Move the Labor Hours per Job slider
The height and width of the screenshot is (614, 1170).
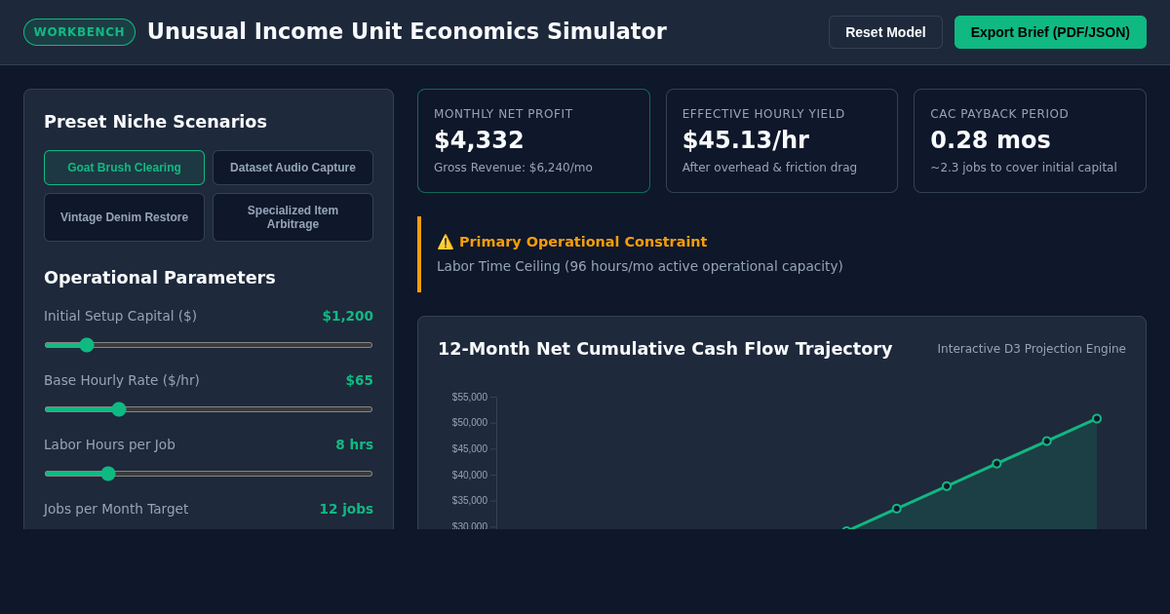pyautogui.click(x=209, y=474)
